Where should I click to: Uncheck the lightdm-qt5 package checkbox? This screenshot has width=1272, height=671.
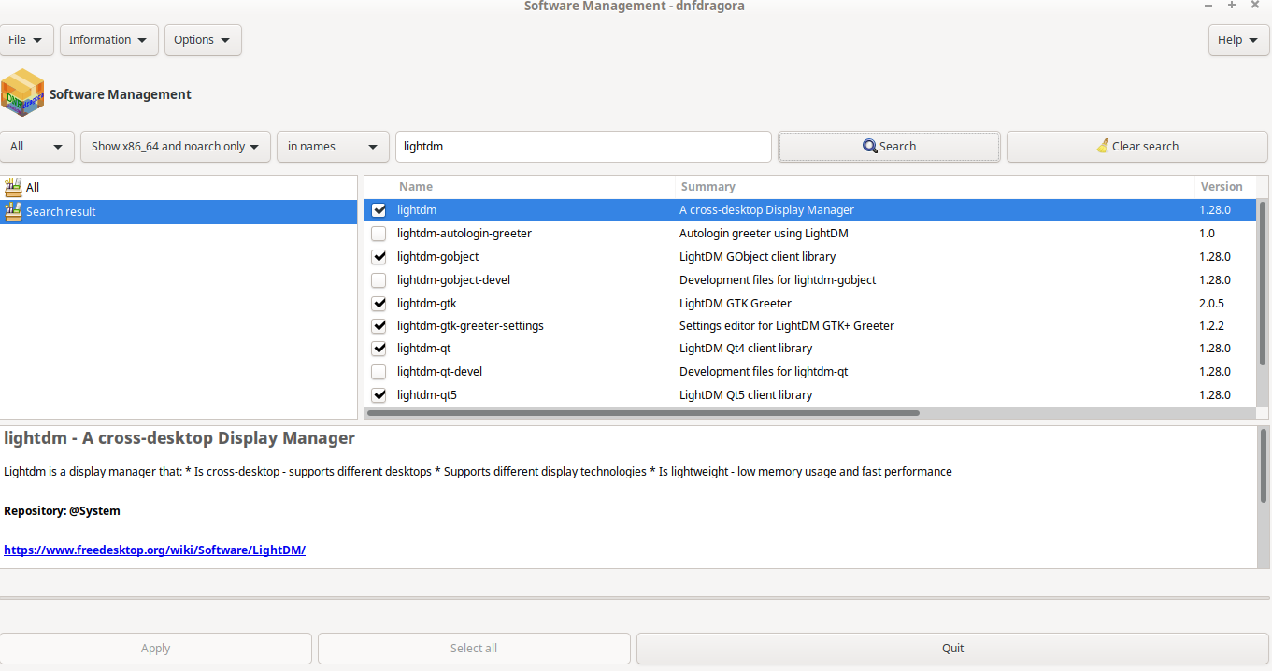click(379, 394)
